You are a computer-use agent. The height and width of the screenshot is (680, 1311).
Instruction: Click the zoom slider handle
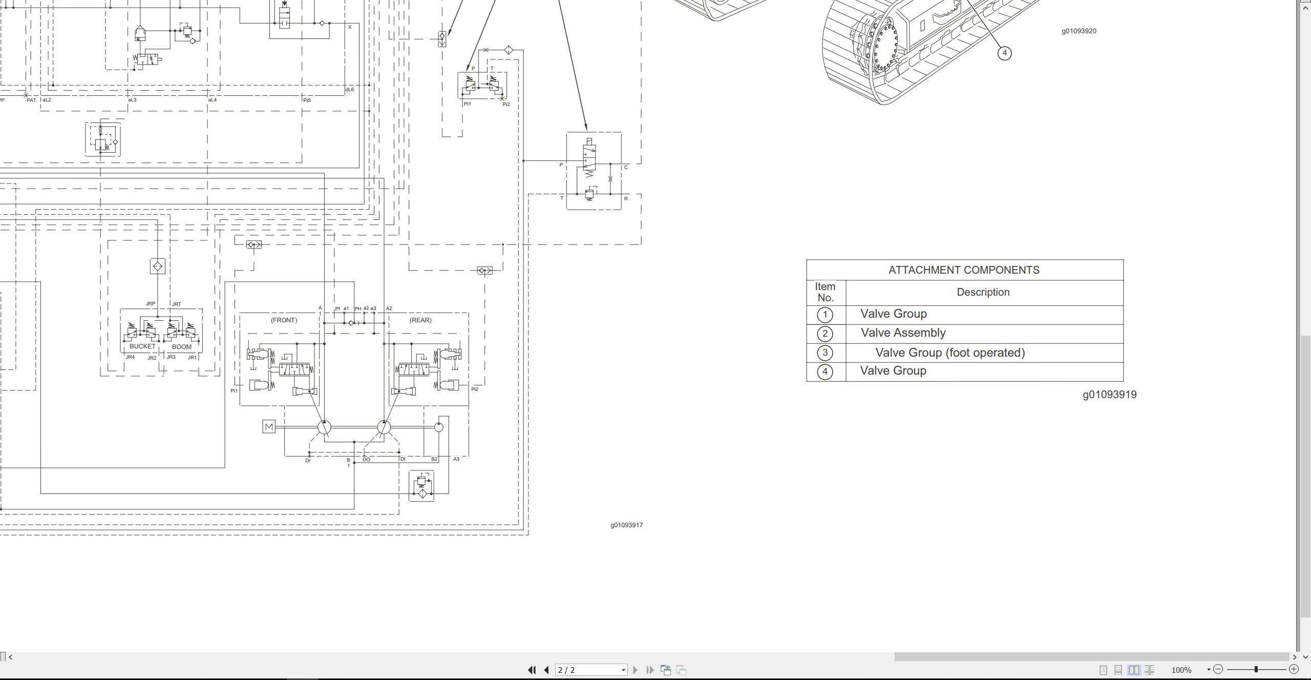[1256, 669]
